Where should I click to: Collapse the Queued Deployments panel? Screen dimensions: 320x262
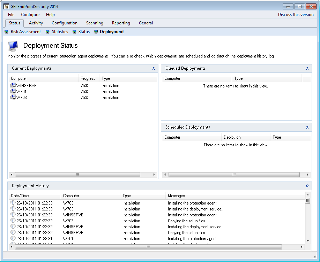point(307,69)
